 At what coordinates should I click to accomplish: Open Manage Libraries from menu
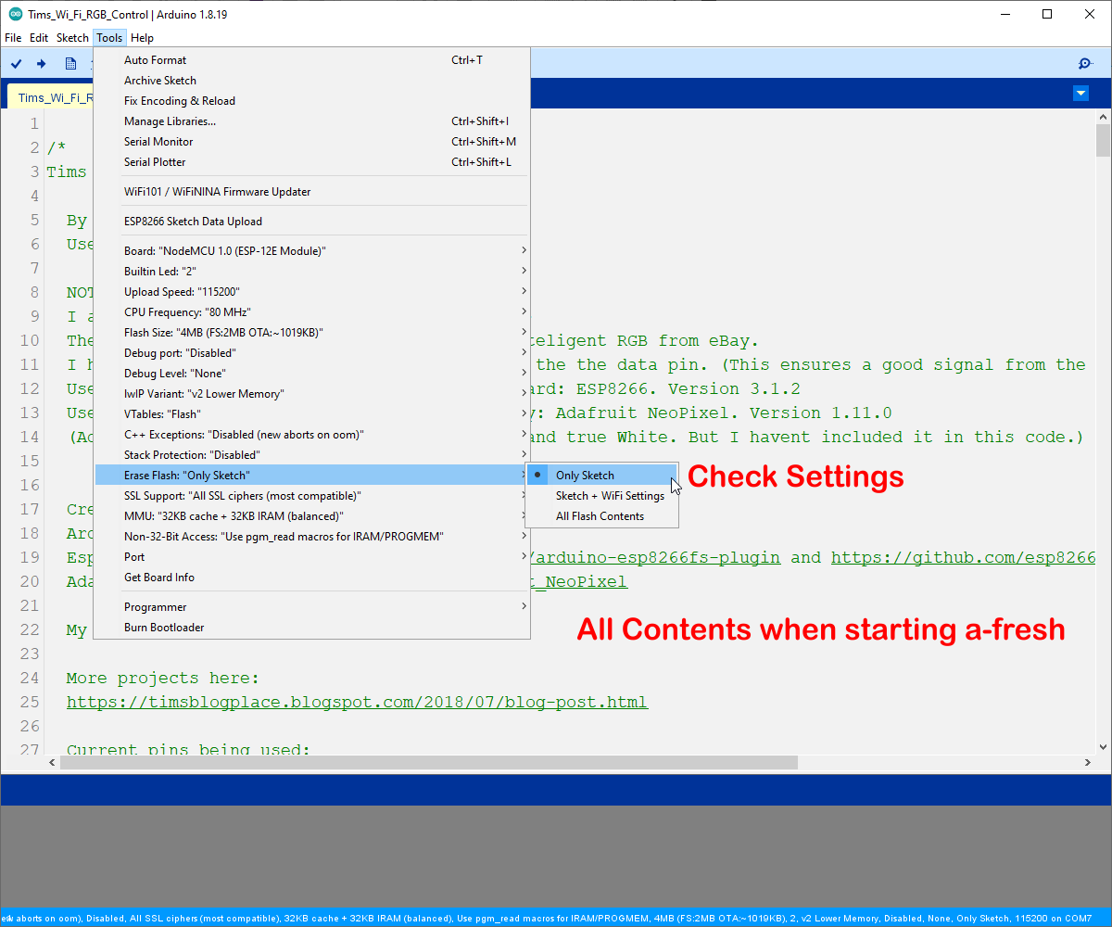click(x=312, y=121)
